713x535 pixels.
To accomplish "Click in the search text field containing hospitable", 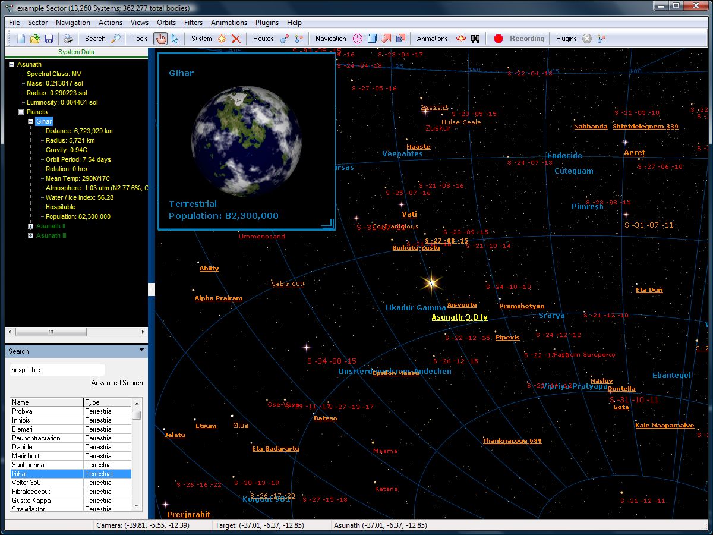I will 58,370.
